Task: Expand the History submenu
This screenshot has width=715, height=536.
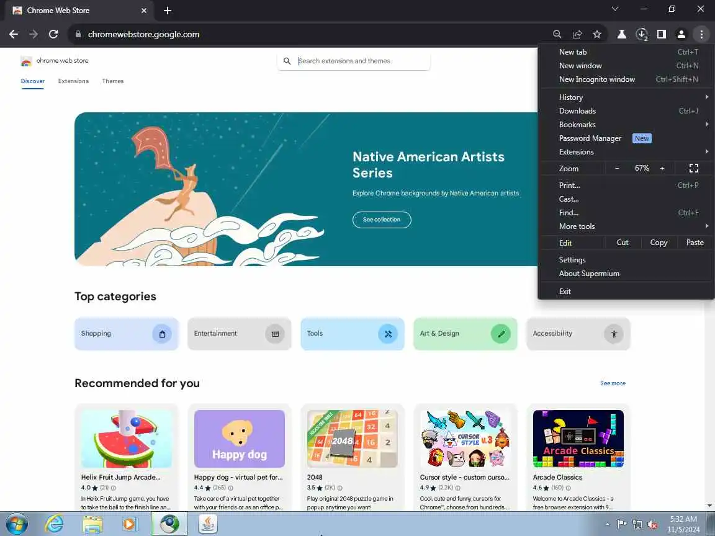Action: point(626,97)
